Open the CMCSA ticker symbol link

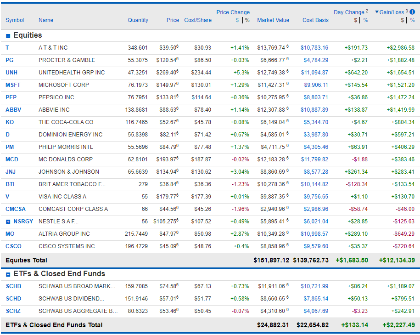(16, 209)
